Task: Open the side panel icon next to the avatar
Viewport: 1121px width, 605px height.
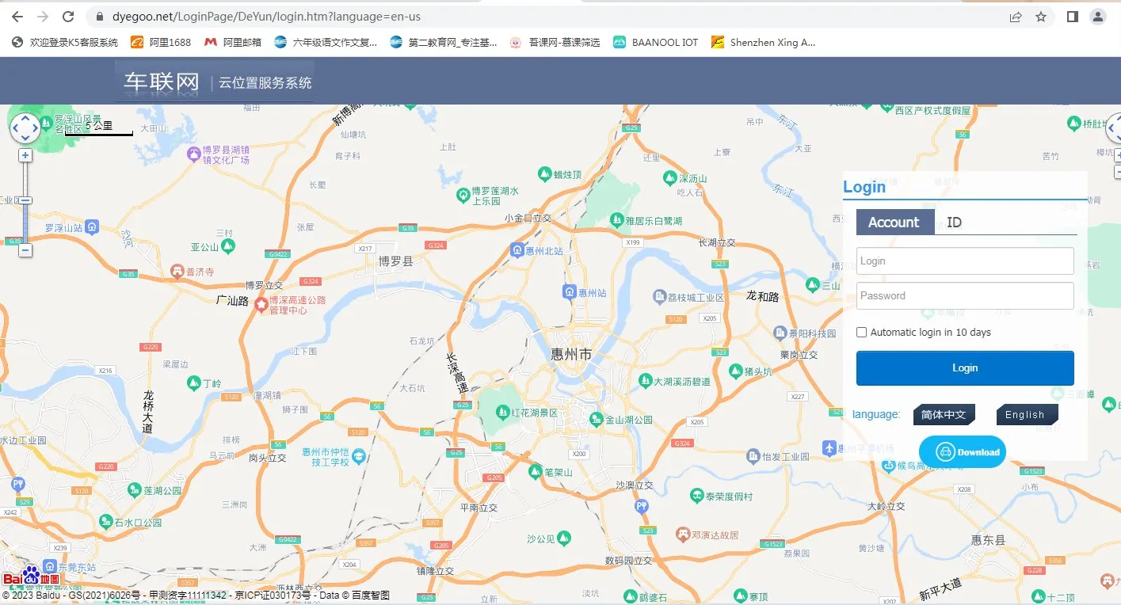Action: tap(1071, 16)
